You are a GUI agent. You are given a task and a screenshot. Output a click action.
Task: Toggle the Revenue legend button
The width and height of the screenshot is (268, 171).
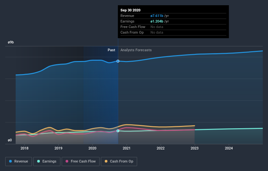tap(19, 162)
